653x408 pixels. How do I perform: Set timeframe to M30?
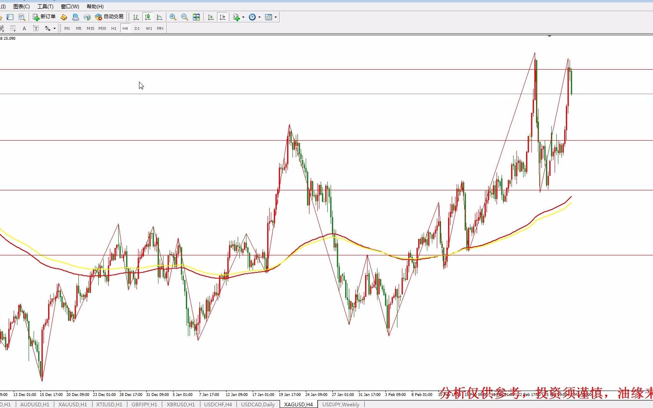(x=102, y=28)
